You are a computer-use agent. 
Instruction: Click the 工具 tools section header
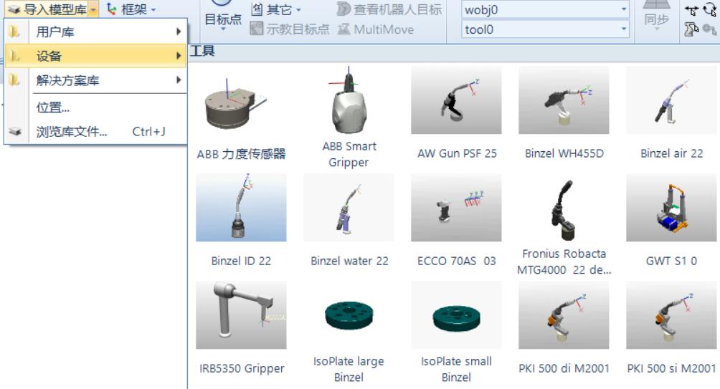[x=202, y=51]
